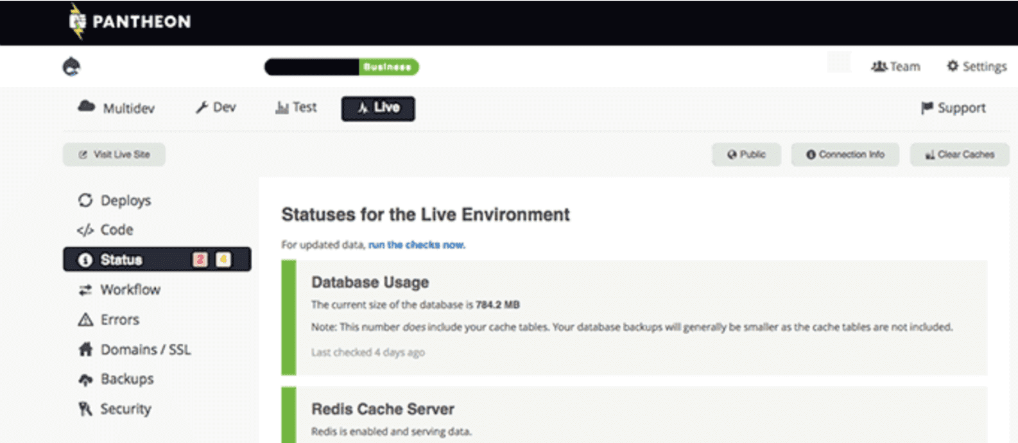
Task: Click the Pantheon logo in header
Action: [130, 22]
